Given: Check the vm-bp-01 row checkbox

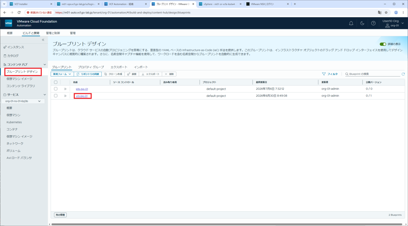Looking at the screenshot, I should (x=56, y=96).
